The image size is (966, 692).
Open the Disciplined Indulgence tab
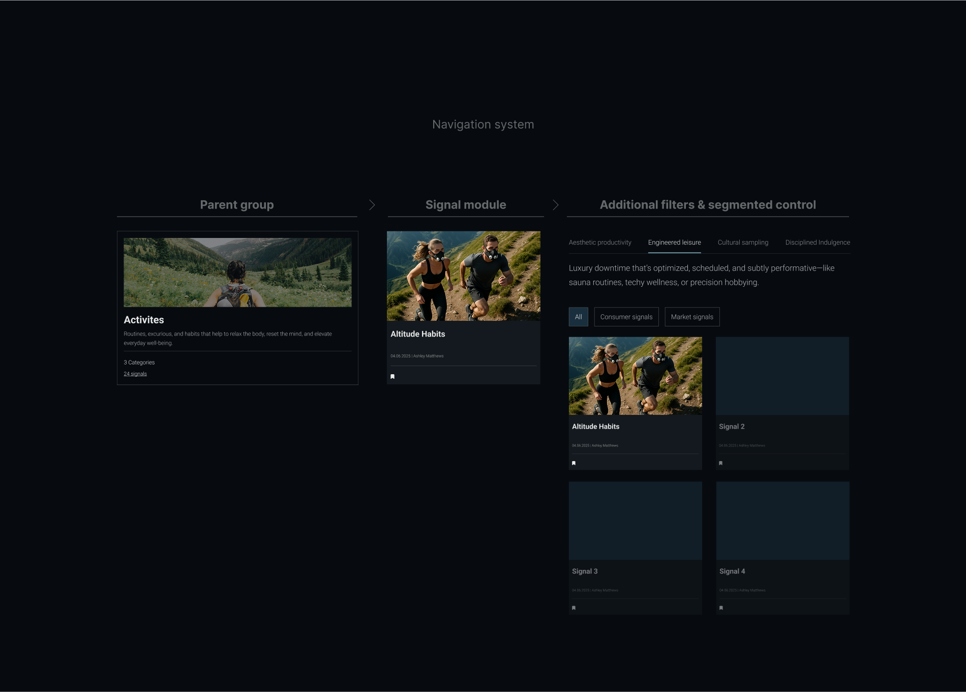pos(817,243)
